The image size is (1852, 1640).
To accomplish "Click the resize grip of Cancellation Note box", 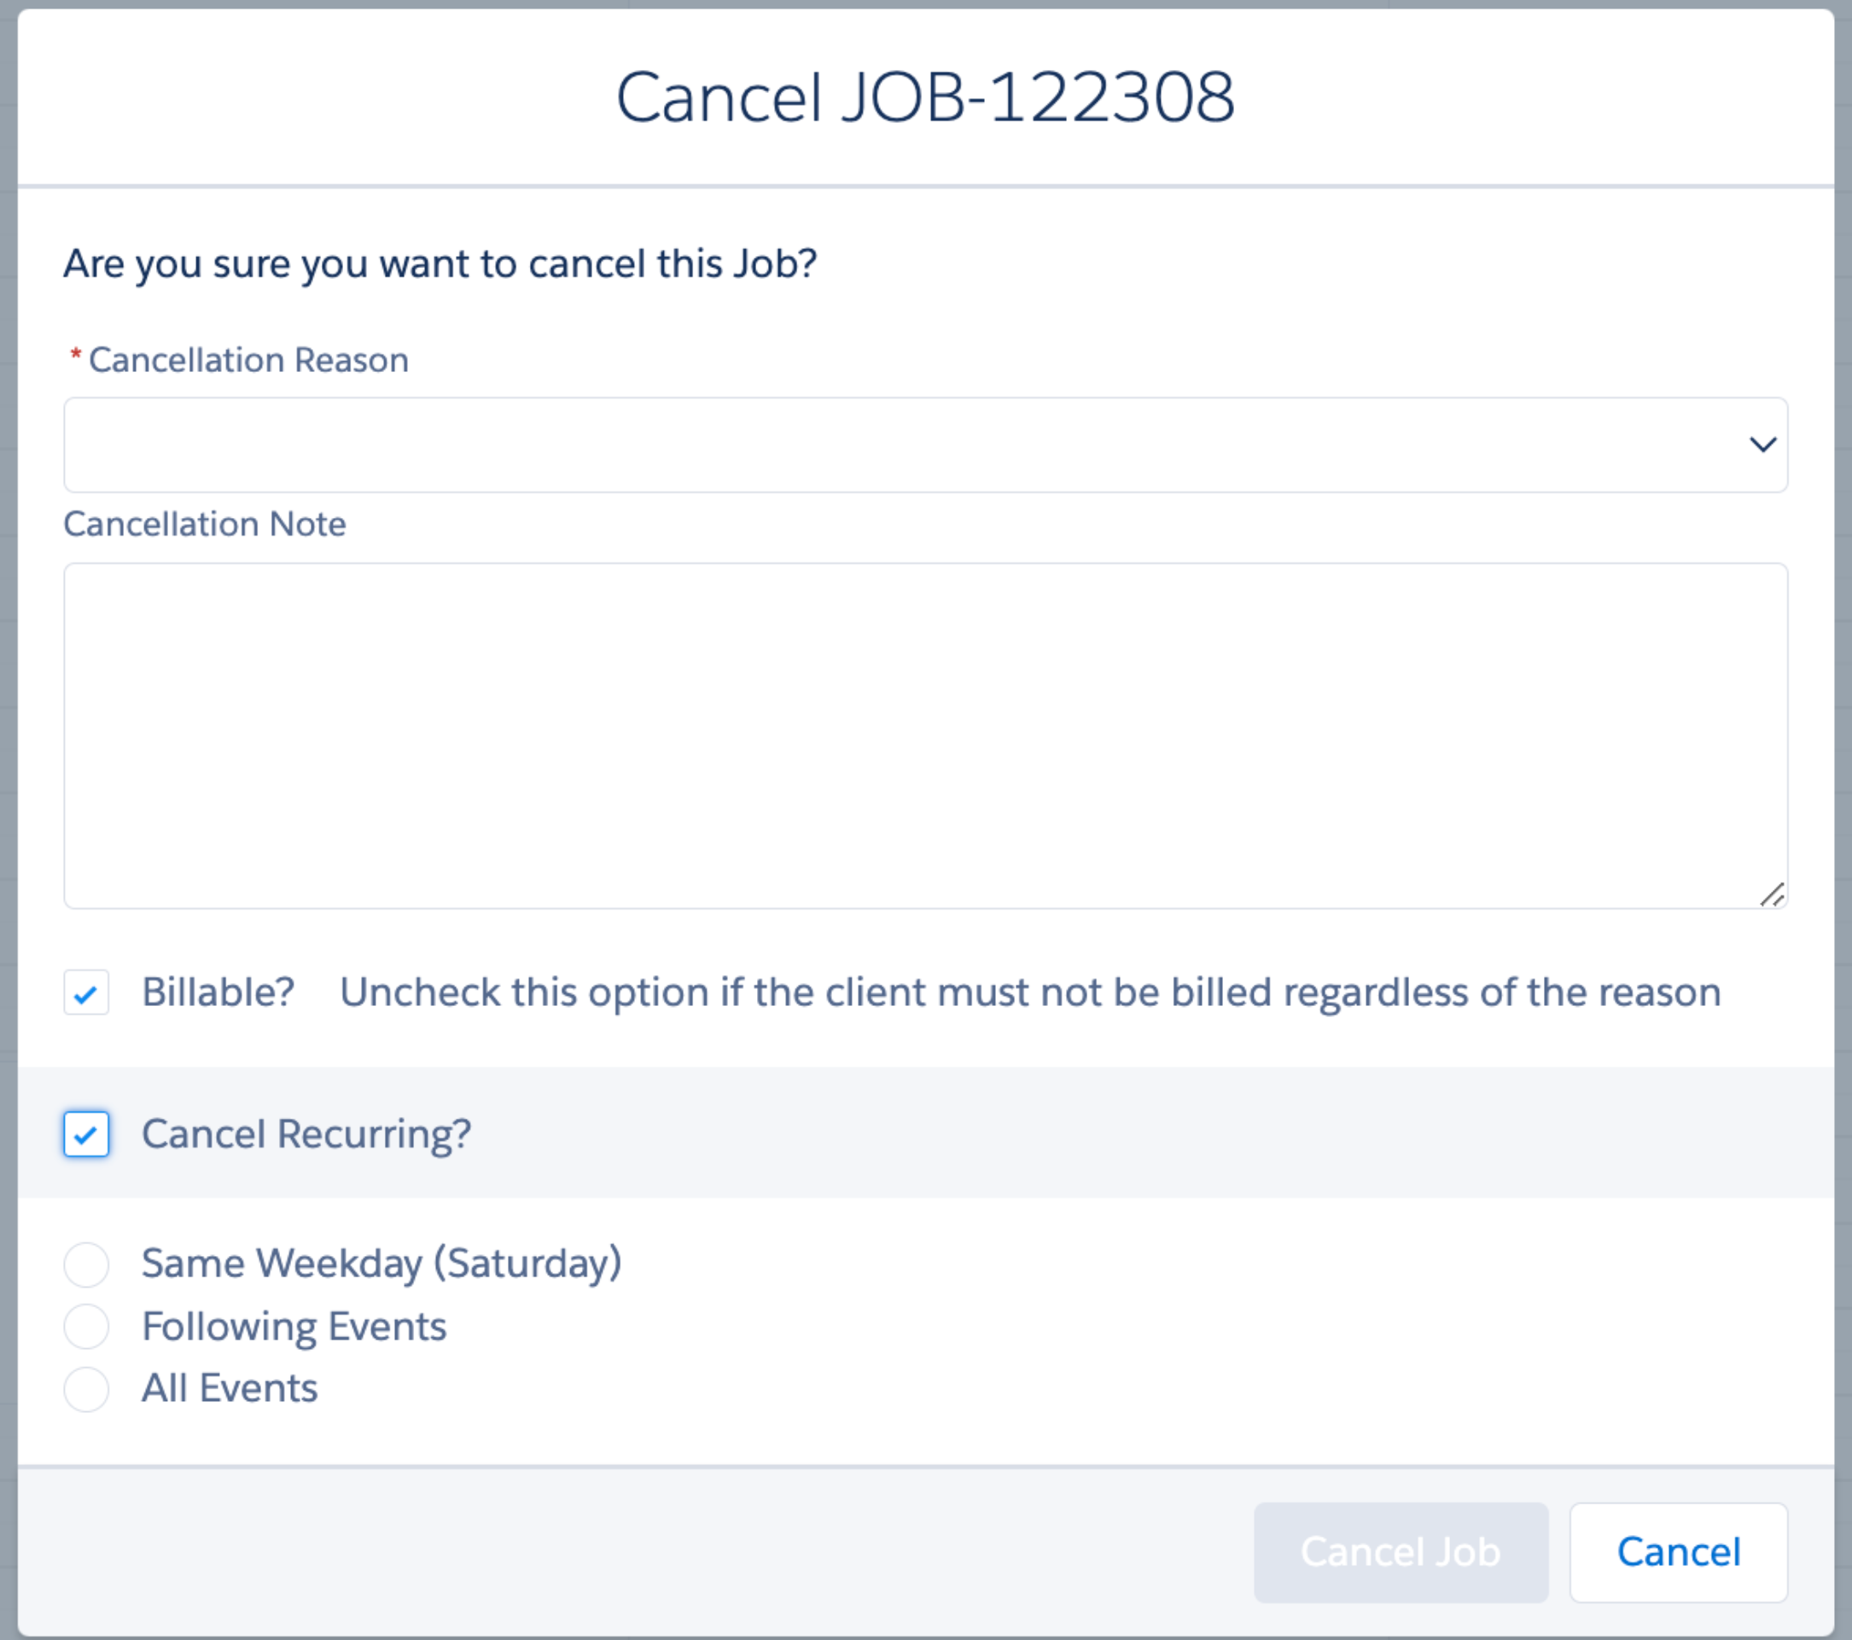I will [x=1773, y=894].
